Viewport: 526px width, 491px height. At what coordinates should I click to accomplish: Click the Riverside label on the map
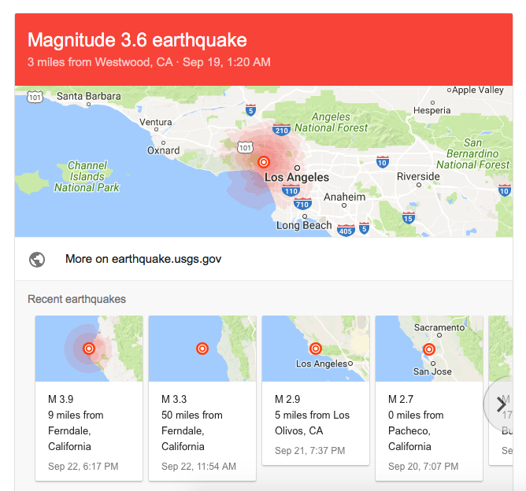click(418, 176)
